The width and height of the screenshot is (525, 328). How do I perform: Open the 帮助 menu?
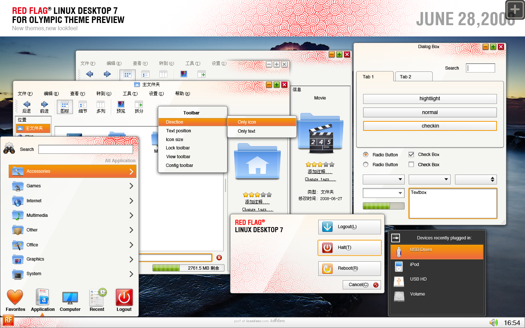[183, 94]
